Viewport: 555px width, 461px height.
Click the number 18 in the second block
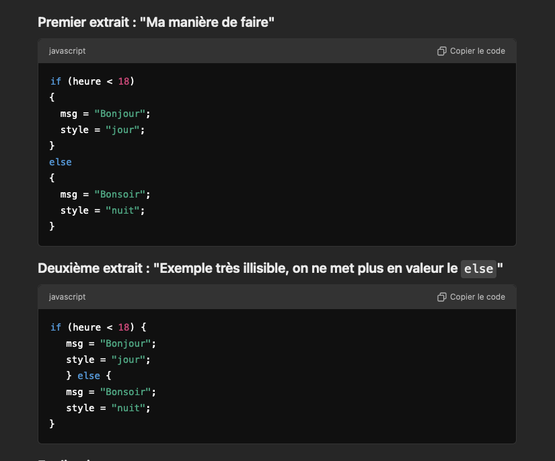(124, 327)
